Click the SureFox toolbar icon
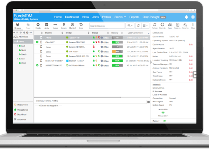 coord(185,25)
